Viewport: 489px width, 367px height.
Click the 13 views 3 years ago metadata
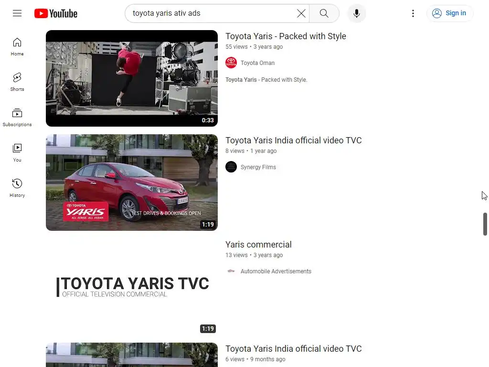tap(254, 255)
